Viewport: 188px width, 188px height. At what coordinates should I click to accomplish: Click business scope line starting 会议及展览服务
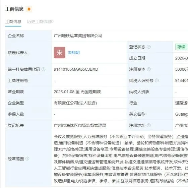[x=121, y=137]
